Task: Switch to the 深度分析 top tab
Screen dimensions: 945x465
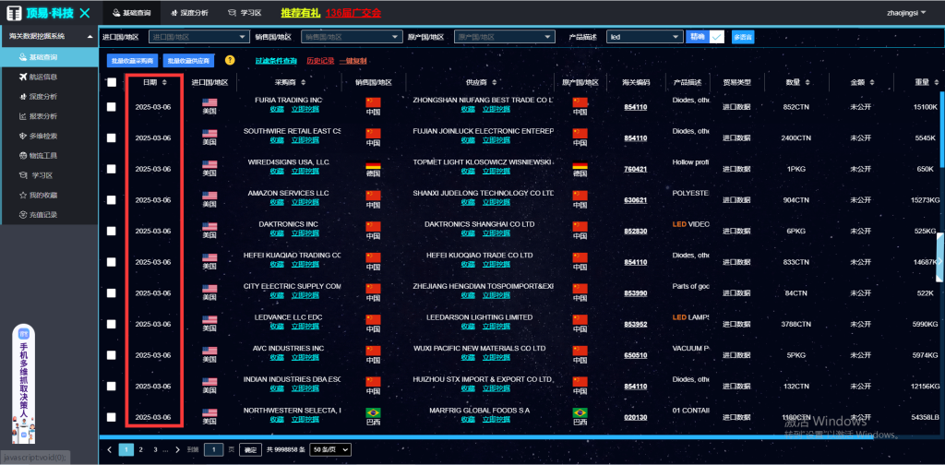Action: [187, 13]
